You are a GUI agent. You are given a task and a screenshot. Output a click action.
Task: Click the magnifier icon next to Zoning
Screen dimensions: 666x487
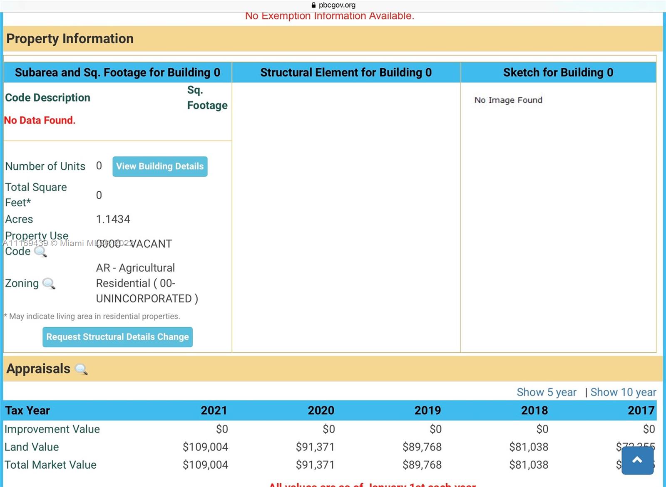click(x=49, y=284)
